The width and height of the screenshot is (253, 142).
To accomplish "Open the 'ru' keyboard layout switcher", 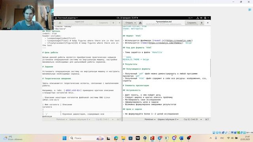I will (190, 18).
